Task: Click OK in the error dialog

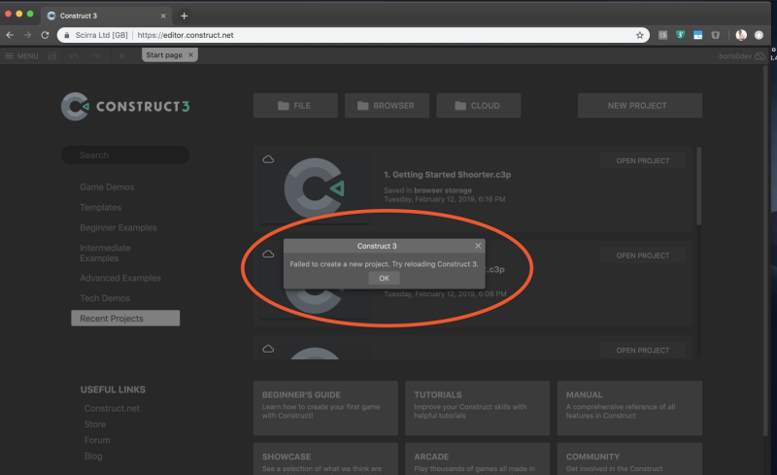Action: tap(384, 278)
